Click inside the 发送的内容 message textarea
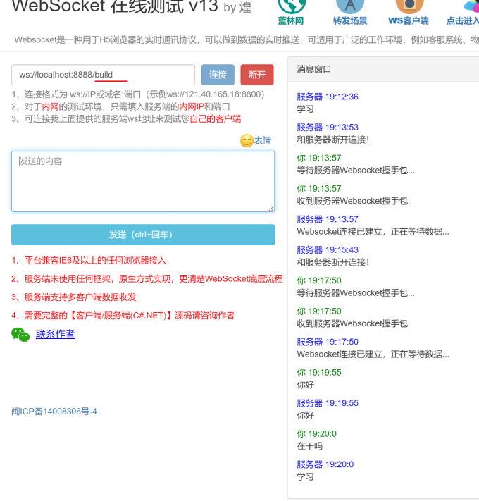Viewport: 479px width, 501px height. pyautogui.click(x=143, y=181)
